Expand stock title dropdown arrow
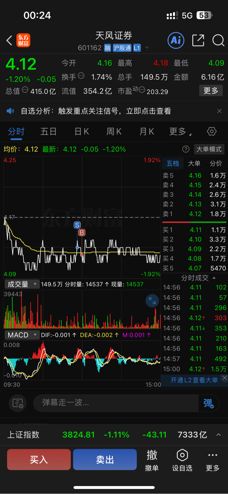The height and width of the screenshot is (494, 228). coord(147,48)
